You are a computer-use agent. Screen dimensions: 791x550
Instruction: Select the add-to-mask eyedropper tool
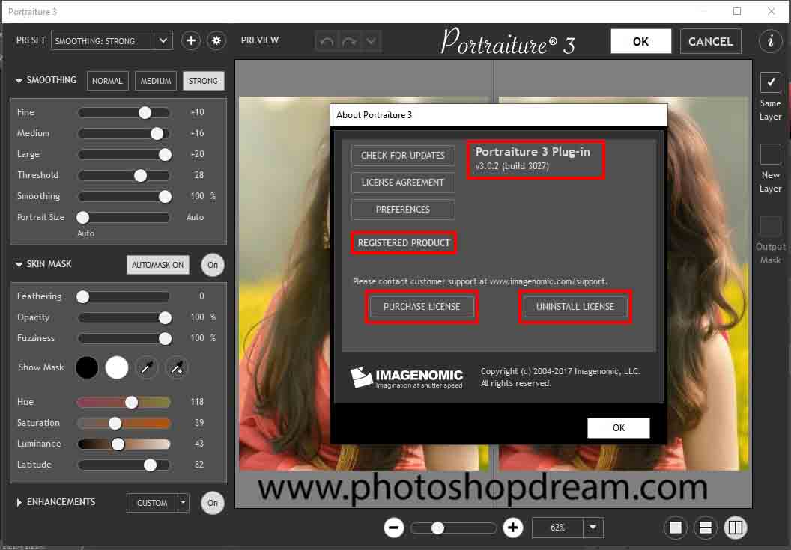[x=177, y=367]
